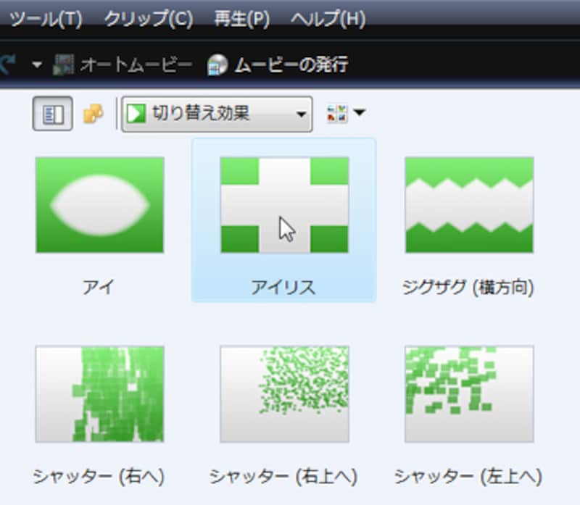Click the オートムービー button
This screenshot has width=580, height=505.
123,65
